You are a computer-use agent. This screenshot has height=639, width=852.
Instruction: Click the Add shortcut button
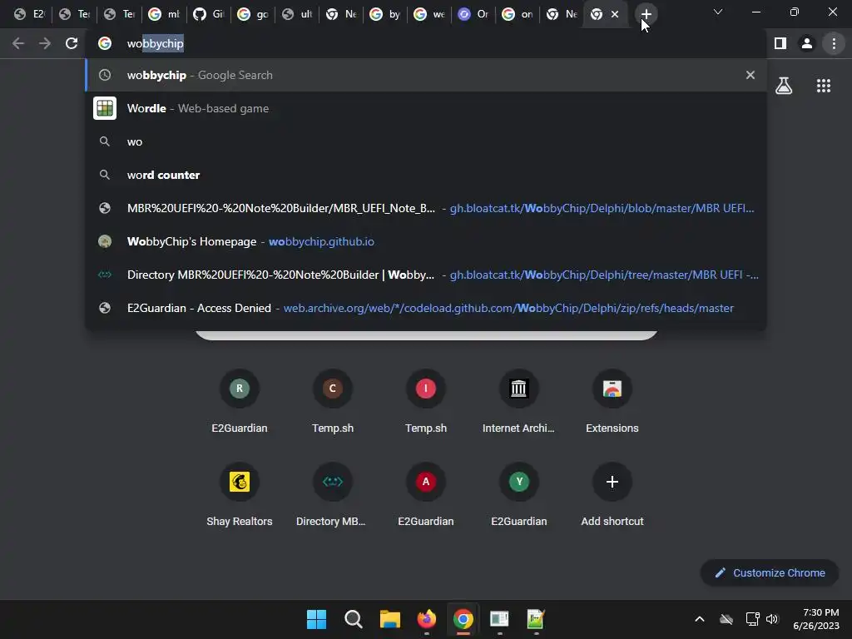(612, 495)
